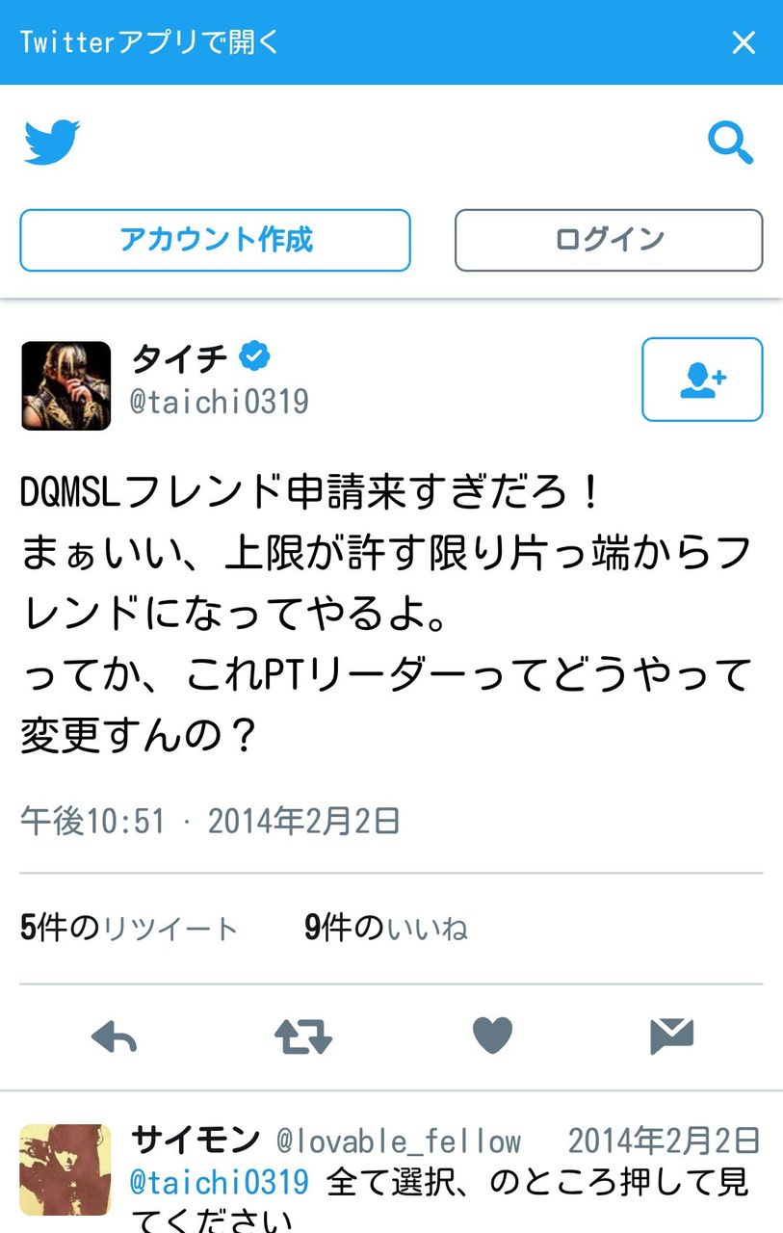Open タイチ profile avatar
Viewport: 783px width, 1233px height.
(x=65, y=385)
